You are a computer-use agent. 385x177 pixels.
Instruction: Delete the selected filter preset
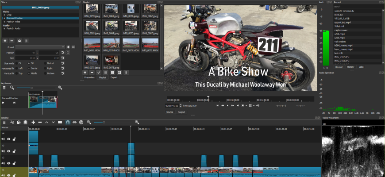[x=73, y=47]
